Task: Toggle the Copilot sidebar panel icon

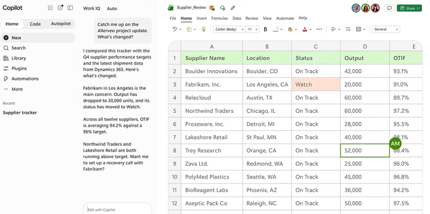Action: [x=70, y=8]
